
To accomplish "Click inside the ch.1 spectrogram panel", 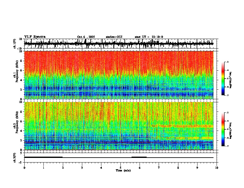I will (x=120, y=75).
